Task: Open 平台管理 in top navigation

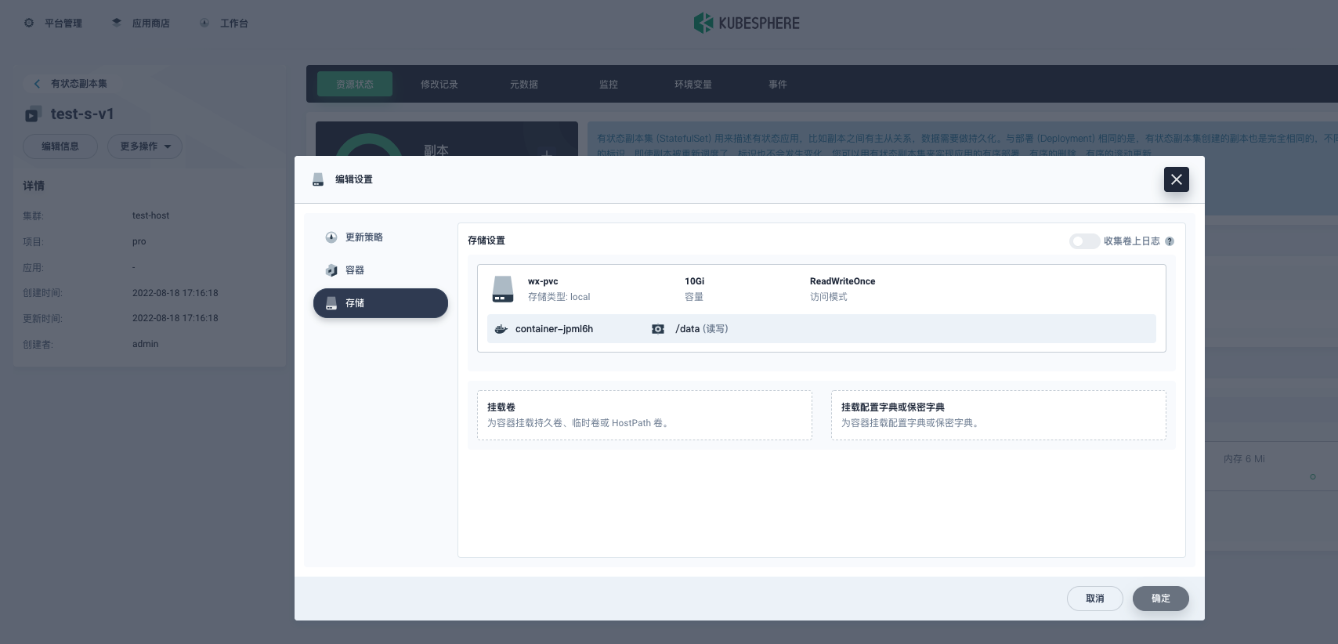Action: tap(63, 24)
